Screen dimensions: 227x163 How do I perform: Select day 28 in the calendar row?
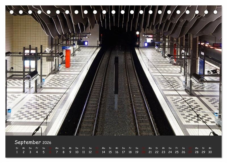pos(197,152)
